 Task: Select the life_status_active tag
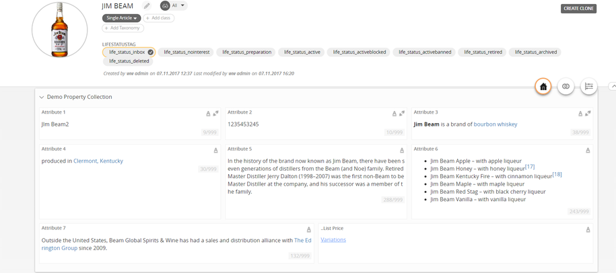pos(302,52)
